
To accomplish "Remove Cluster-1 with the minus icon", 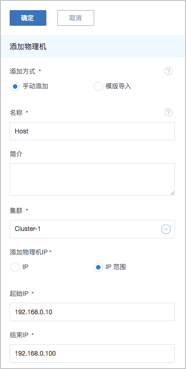I will coord(166,229).
